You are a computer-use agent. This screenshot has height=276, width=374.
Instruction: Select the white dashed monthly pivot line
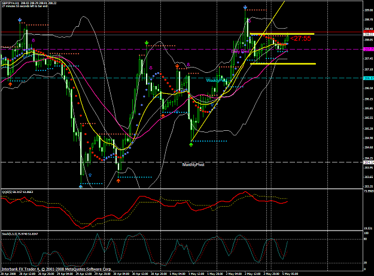(182, 162)
